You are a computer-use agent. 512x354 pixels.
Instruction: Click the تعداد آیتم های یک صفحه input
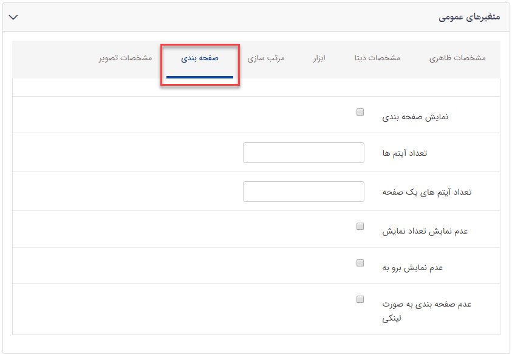click(x=303, y=191)
